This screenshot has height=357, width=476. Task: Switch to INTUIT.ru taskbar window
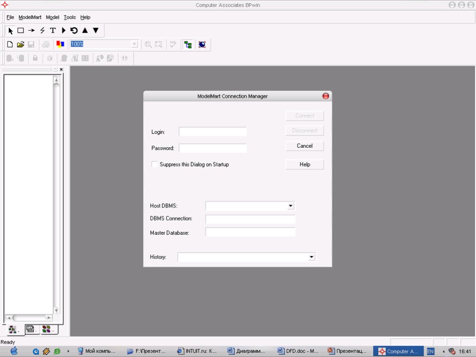pyautogui.click(x=197, y=351)
